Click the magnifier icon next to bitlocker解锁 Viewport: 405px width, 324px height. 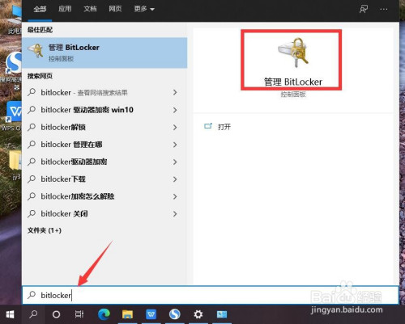pyautogui.click(x=32, y=127)
